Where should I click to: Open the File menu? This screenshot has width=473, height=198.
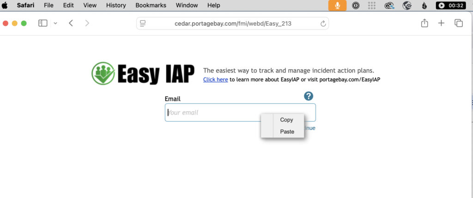(x=49, y=5)
